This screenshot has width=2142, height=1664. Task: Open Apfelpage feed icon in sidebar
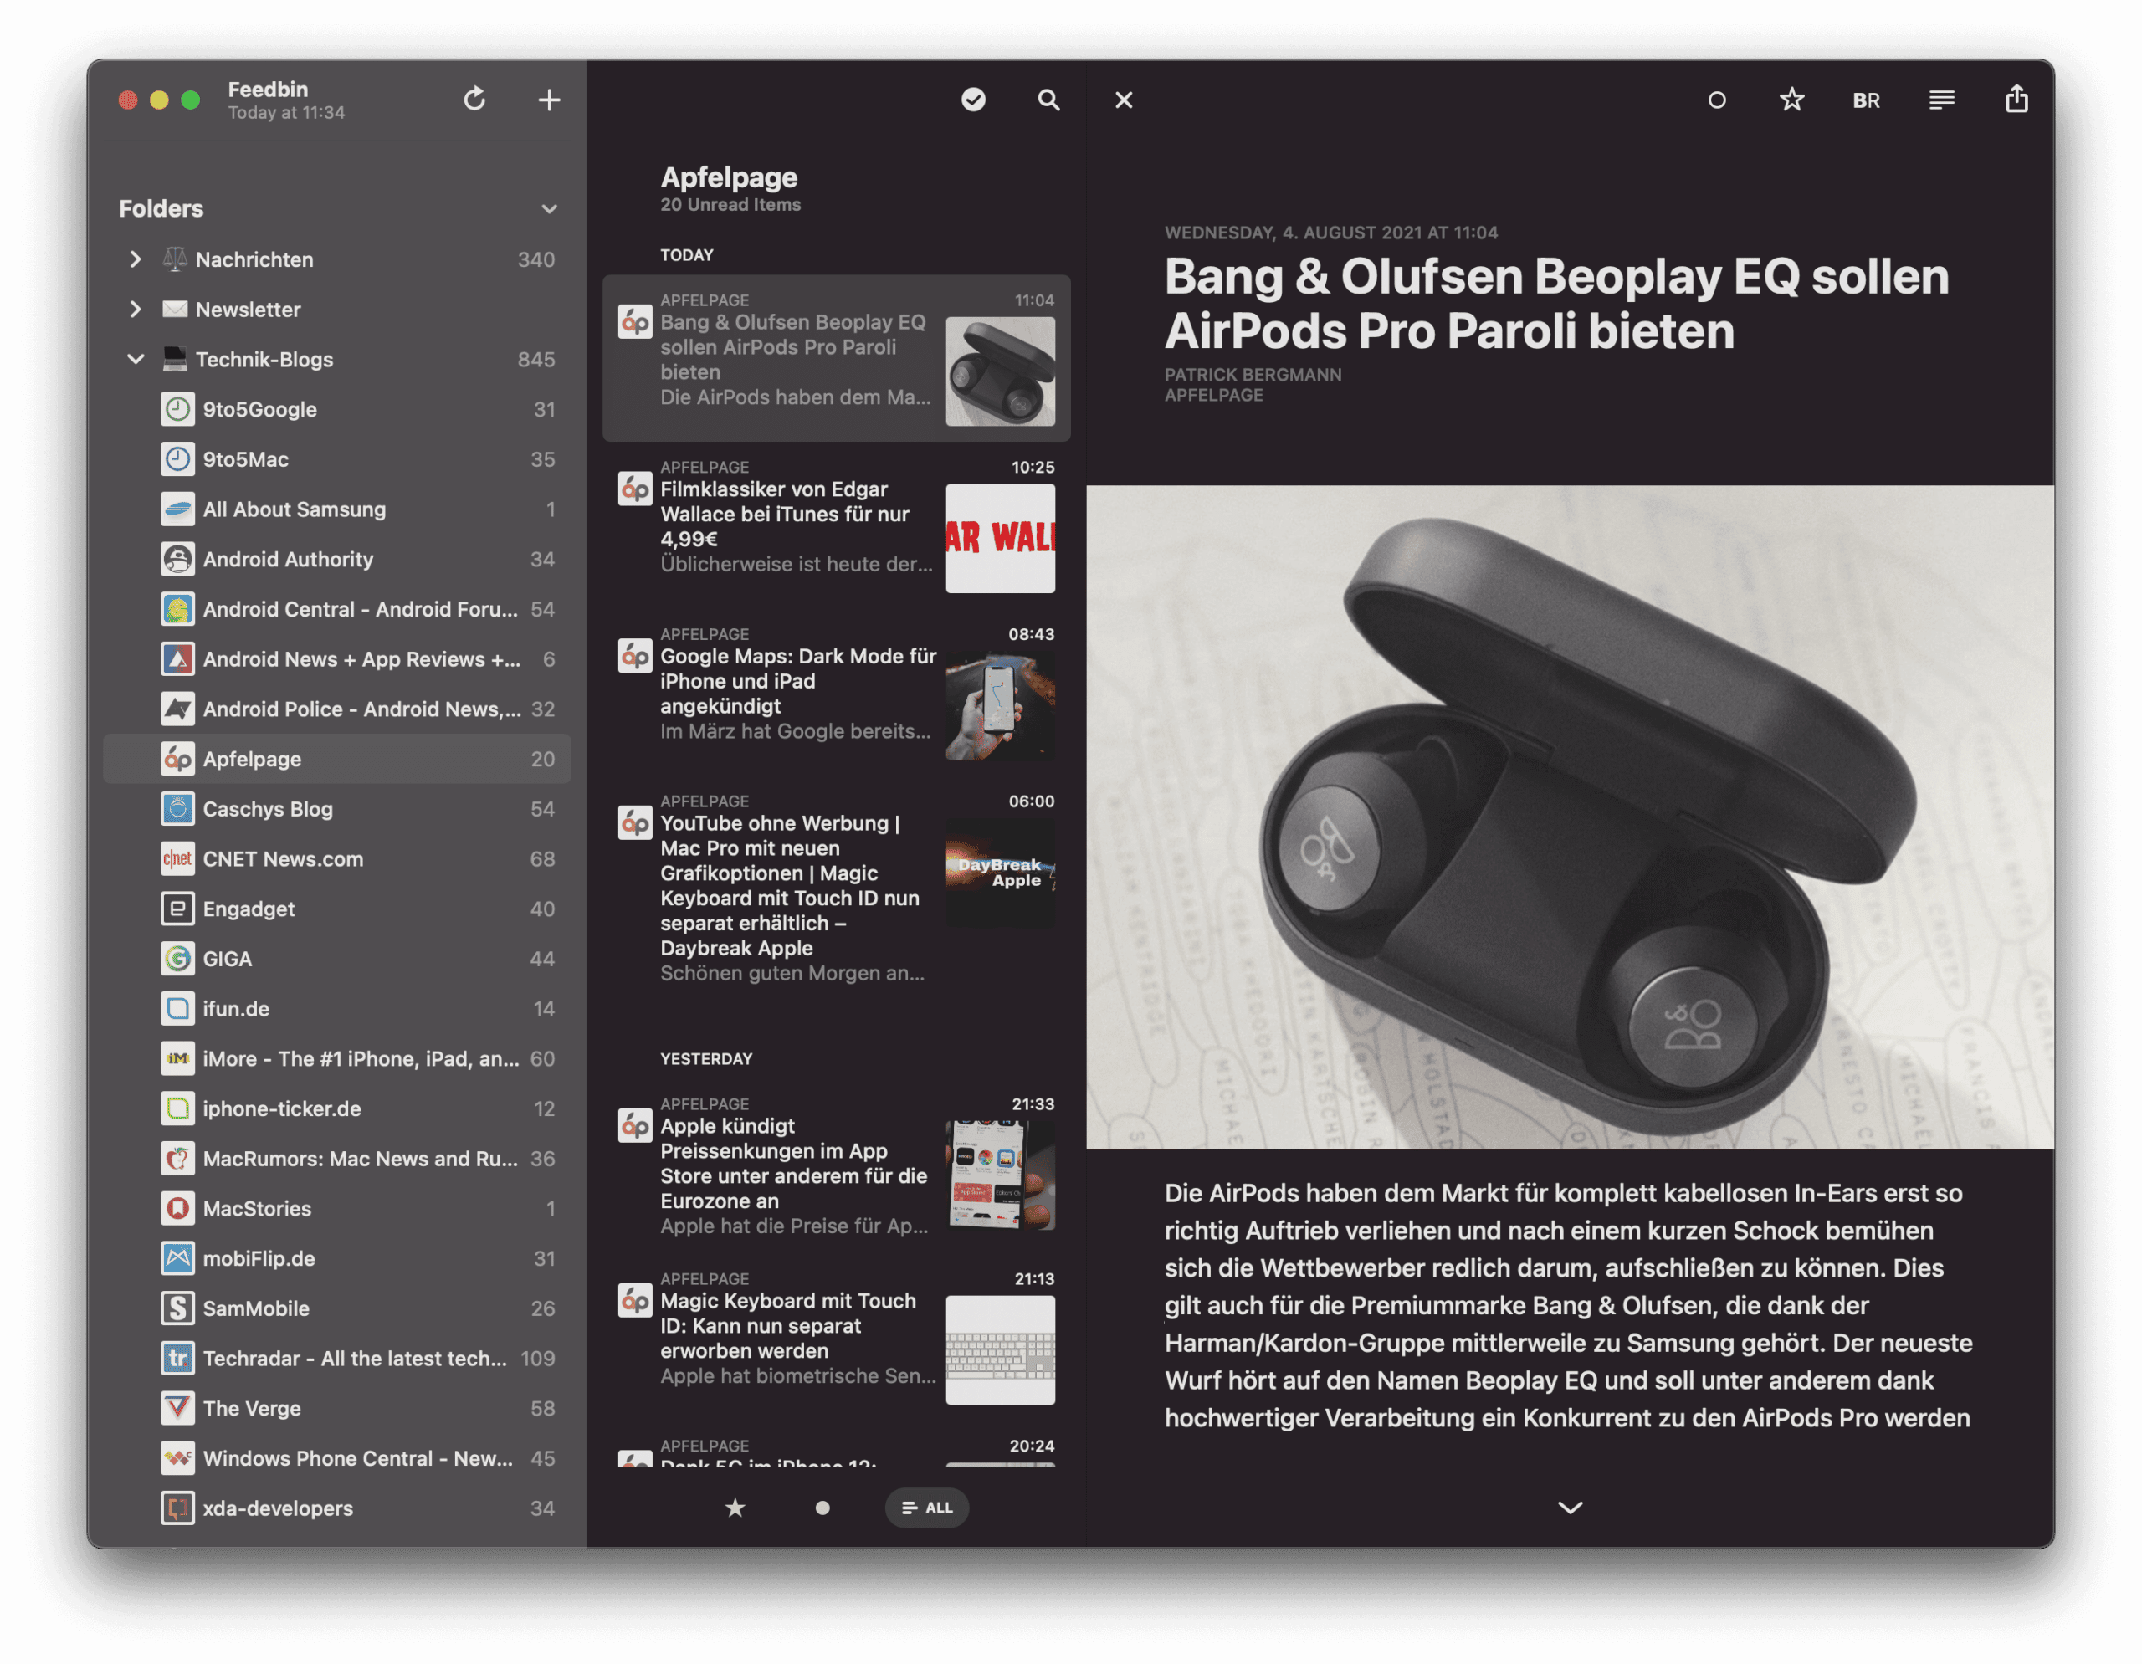coord(177,759)
